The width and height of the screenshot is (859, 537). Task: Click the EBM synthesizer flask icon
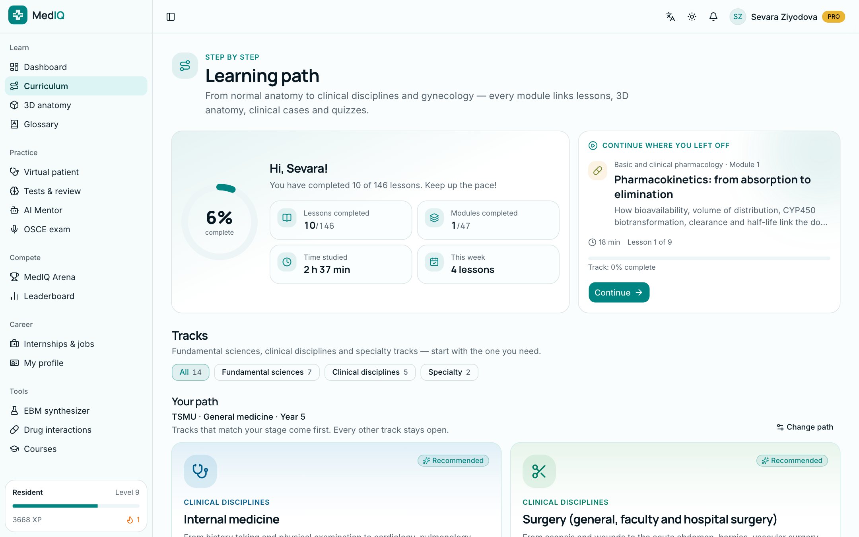click(x=14, y=411)
